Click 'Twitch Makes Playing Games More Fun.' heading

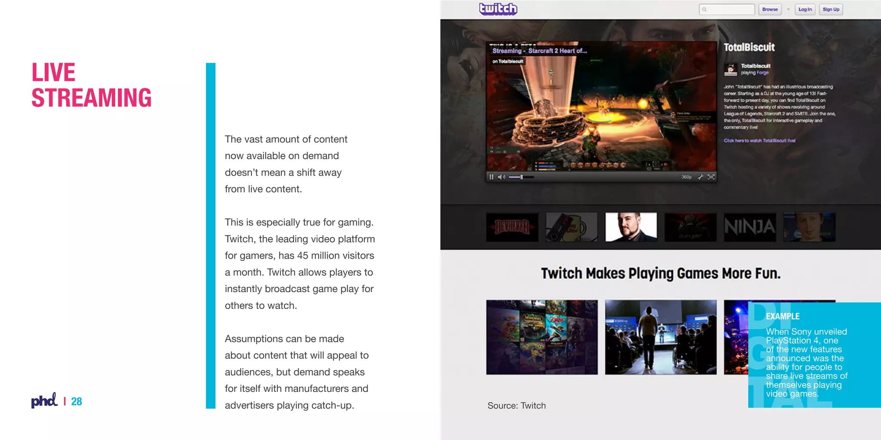[x=661, y=273]
